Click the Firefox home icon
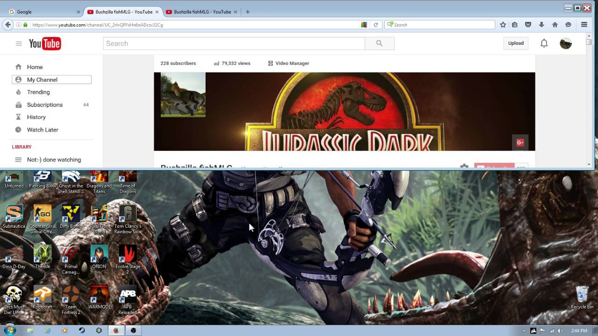 click(x=555, y=25)
